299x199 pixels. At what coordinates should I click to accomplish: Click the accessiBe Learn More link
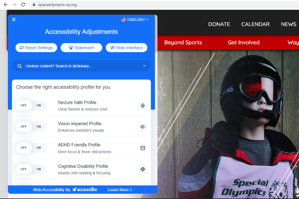120,190
